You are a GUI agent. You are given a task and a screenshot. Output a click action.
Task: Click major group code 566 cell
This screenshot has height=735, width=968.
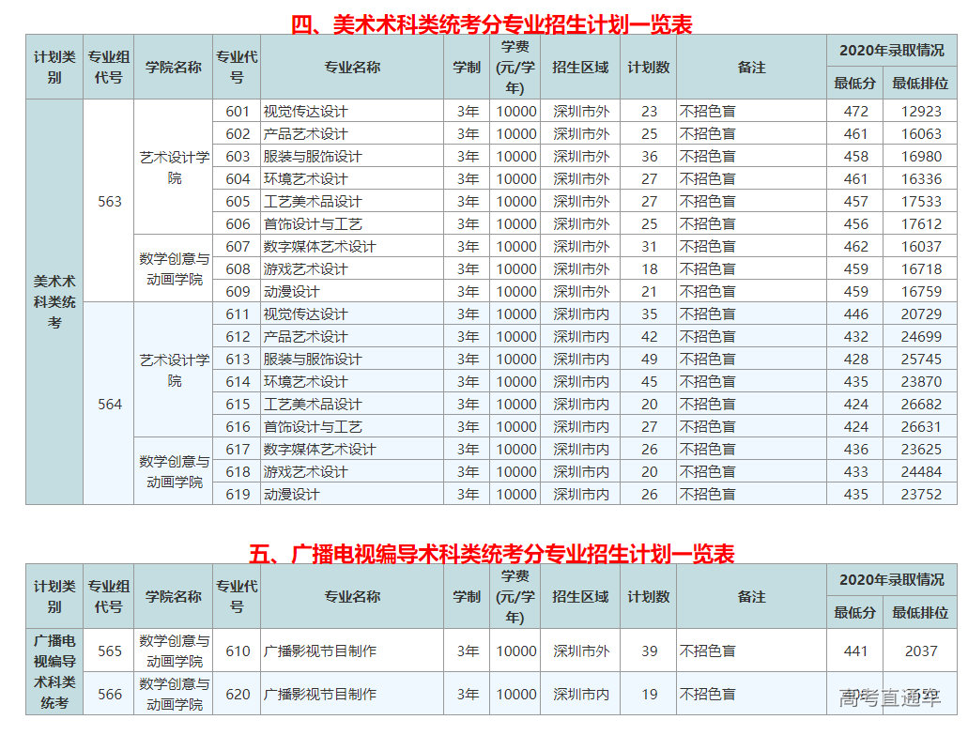point(110,694)
